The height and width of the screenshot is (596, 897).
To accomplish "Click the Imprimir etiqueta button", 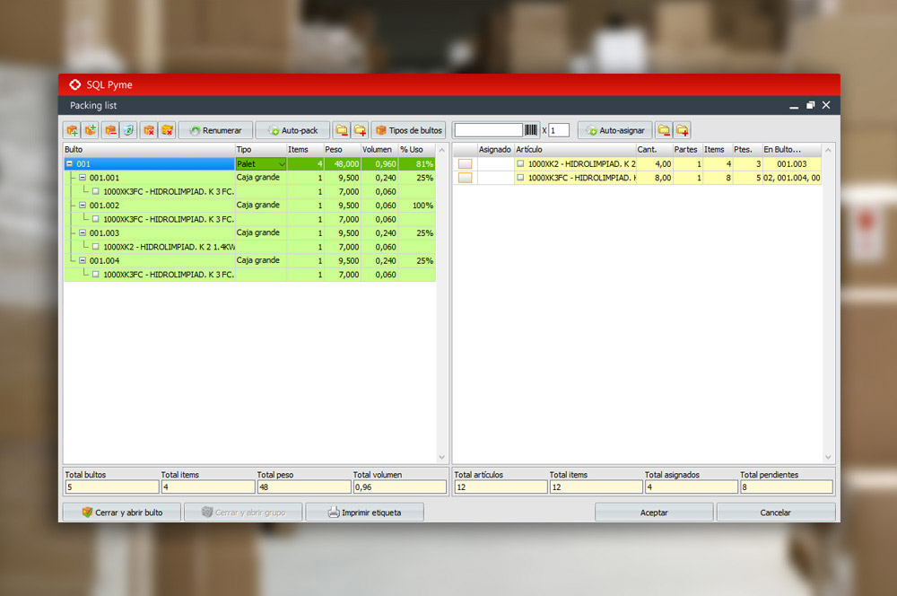I will point(364,513).
